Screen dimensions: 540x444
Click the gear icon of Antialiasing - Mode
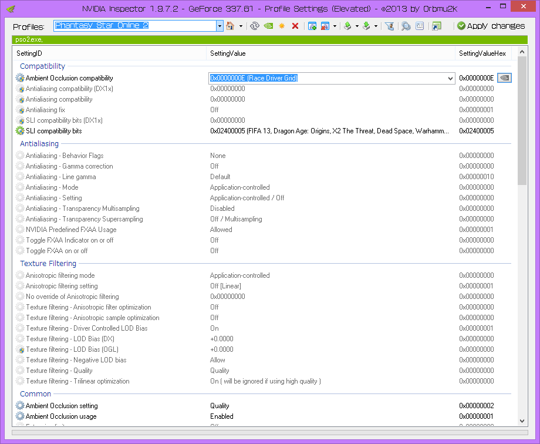[20, 187]
